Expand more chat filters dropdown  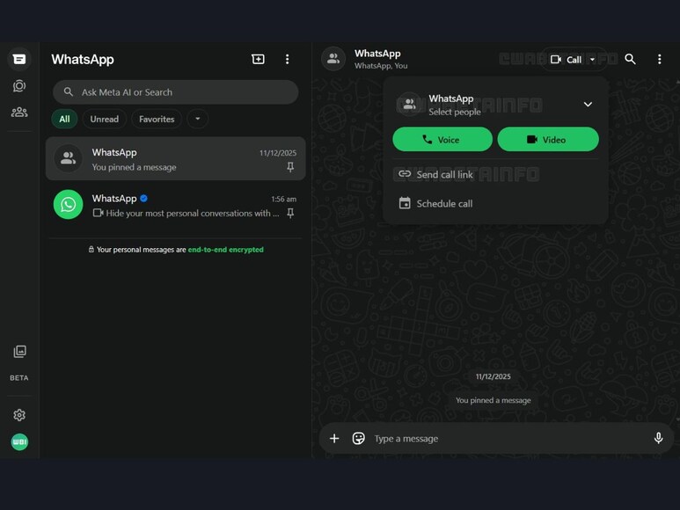[197, 119]
